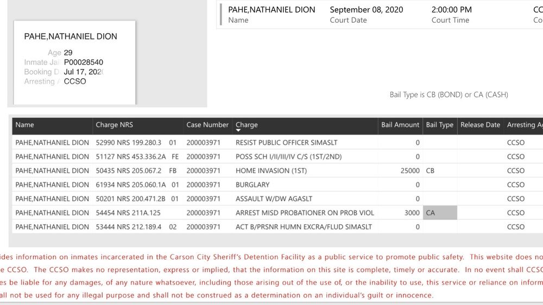Click the inmate card's ID P00028540
This screenshot has width=543, height=305.
coord(83,62)
